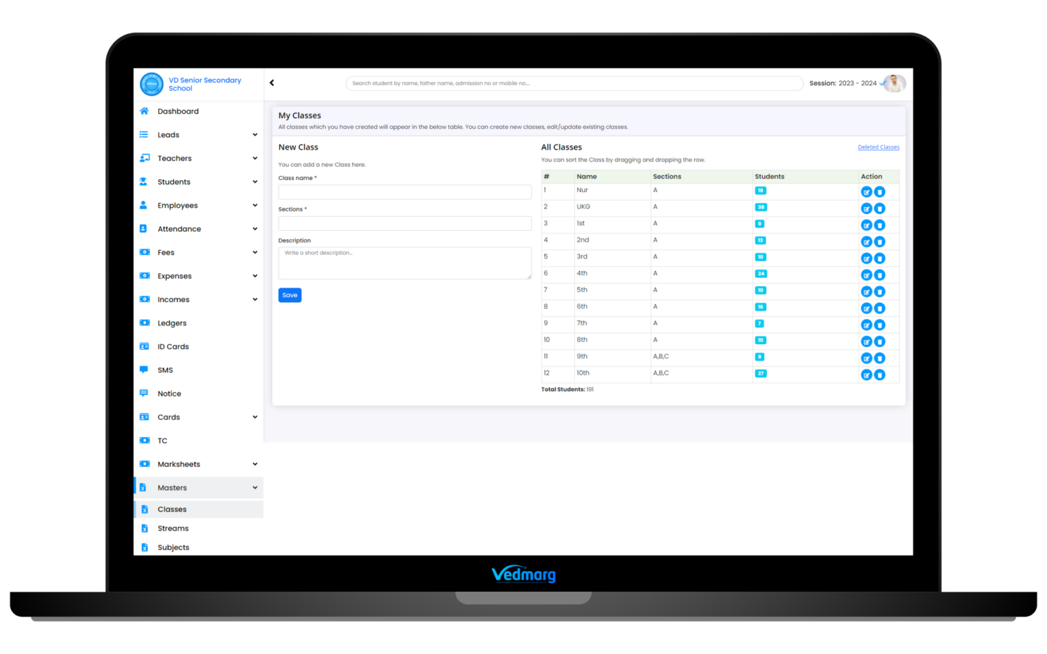Click the delete icon for 5th class
The width and height of the screenshot is (1047, 654).
coord(879,292)
